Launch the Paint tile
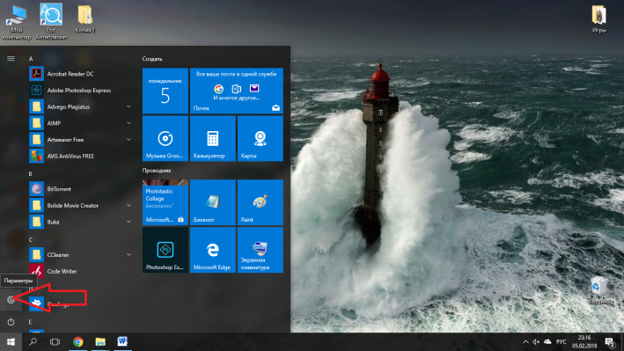Viewport: 624px width, 351px height. [261, 202]
